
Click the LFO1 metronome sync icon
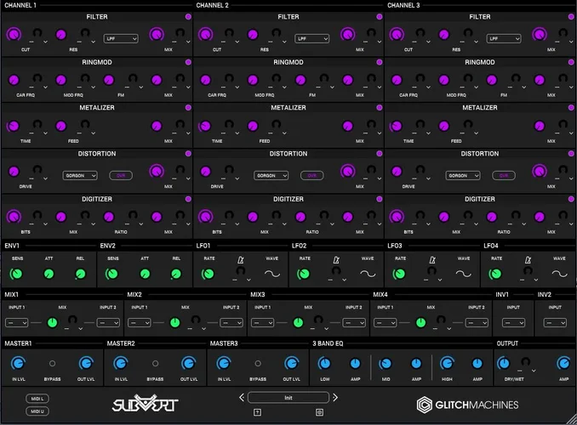(240, 259)
